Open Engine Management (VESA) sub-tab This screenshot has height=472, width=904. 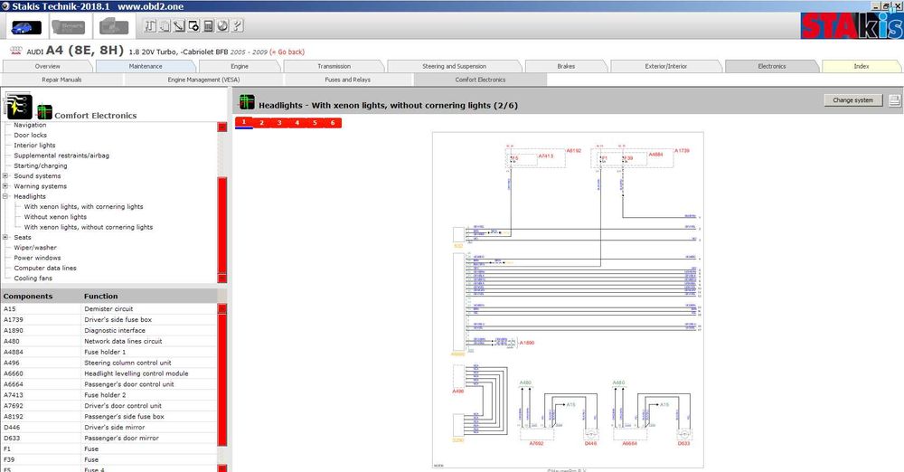203,80
